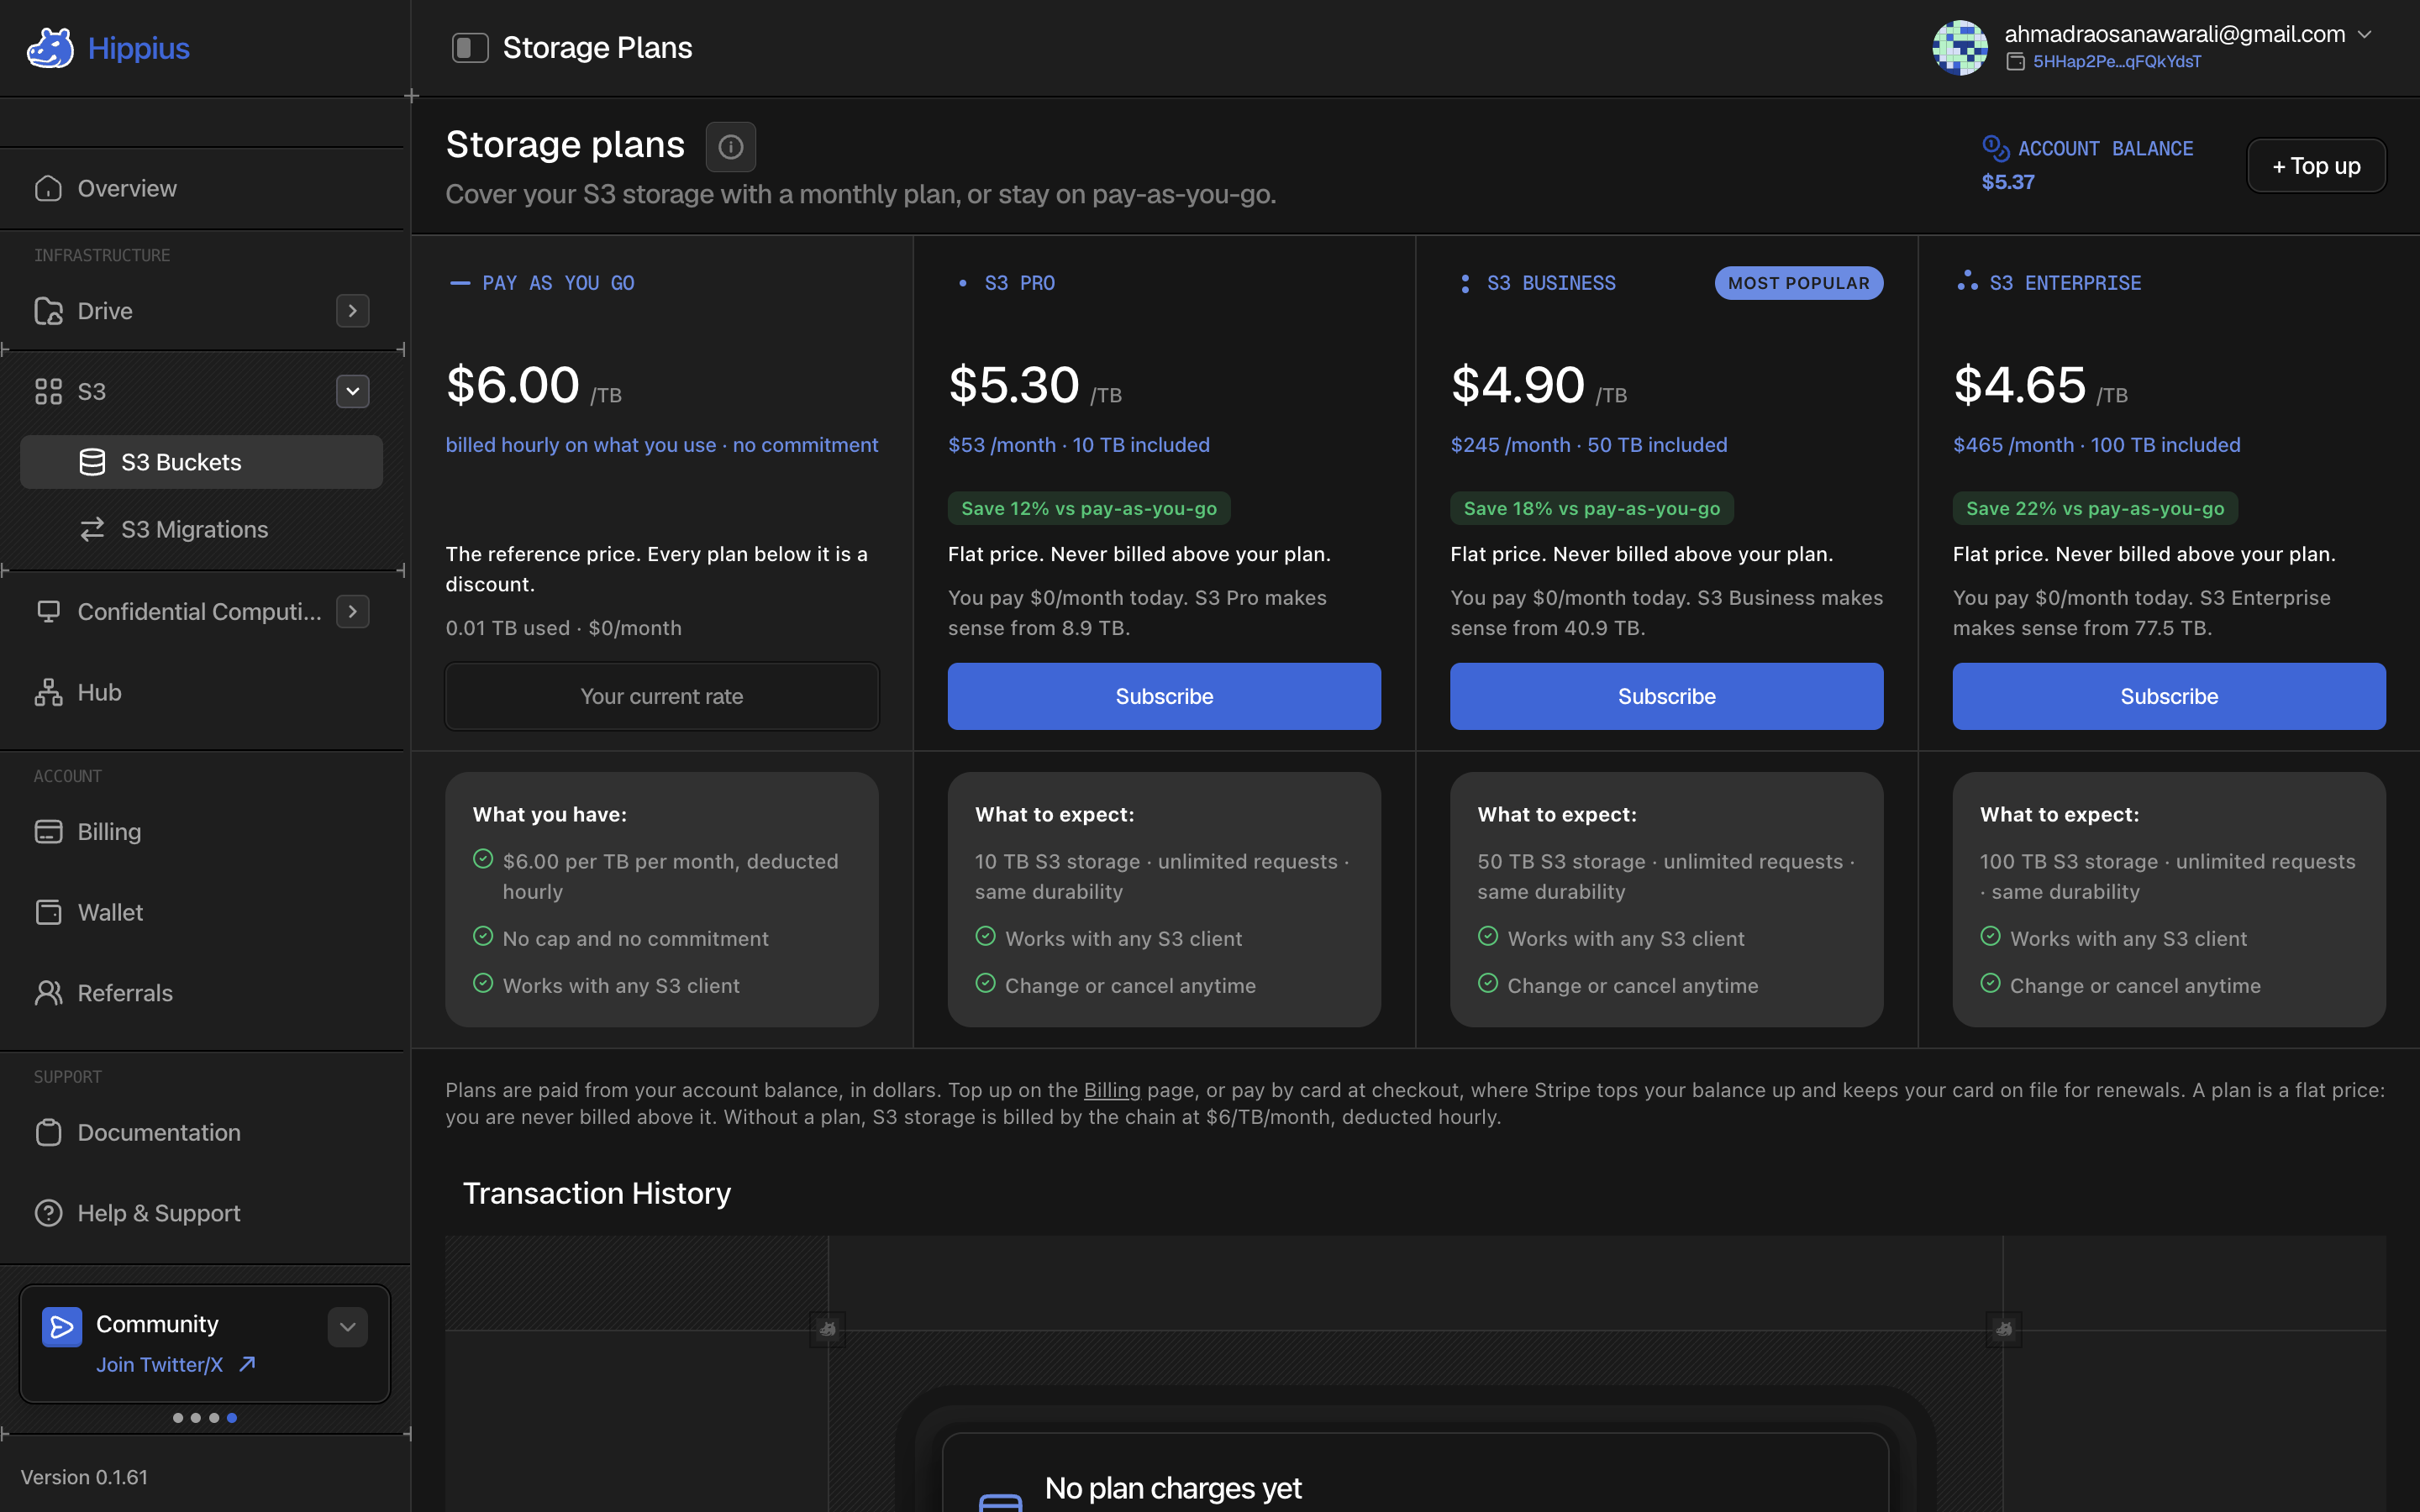This screenshot has width=2420, height=1512.
Task: Click the Join Twitter/X external arrow icon
Action: point(247,1364)
